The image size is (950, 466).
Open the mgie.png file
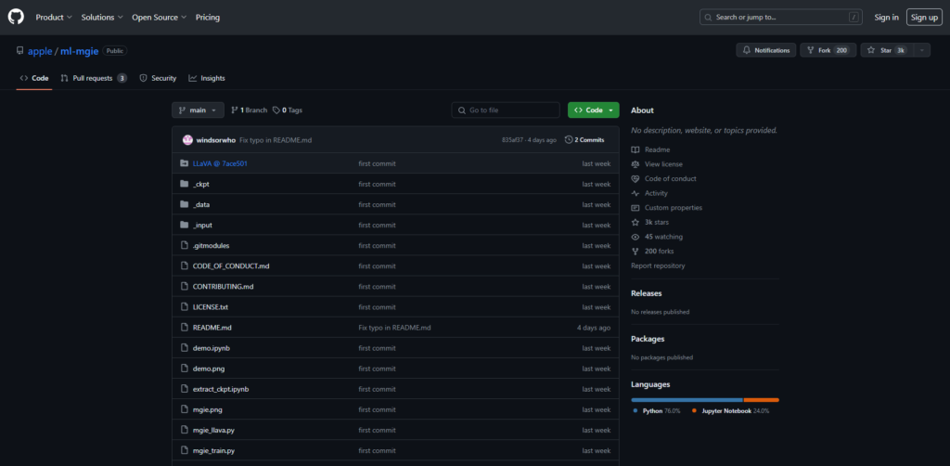click(207, 409)
